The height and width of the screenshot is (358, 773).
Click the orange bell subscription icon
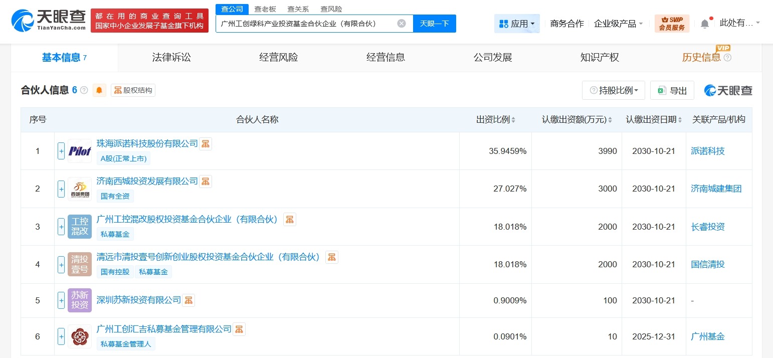click(x=99, y=90)
